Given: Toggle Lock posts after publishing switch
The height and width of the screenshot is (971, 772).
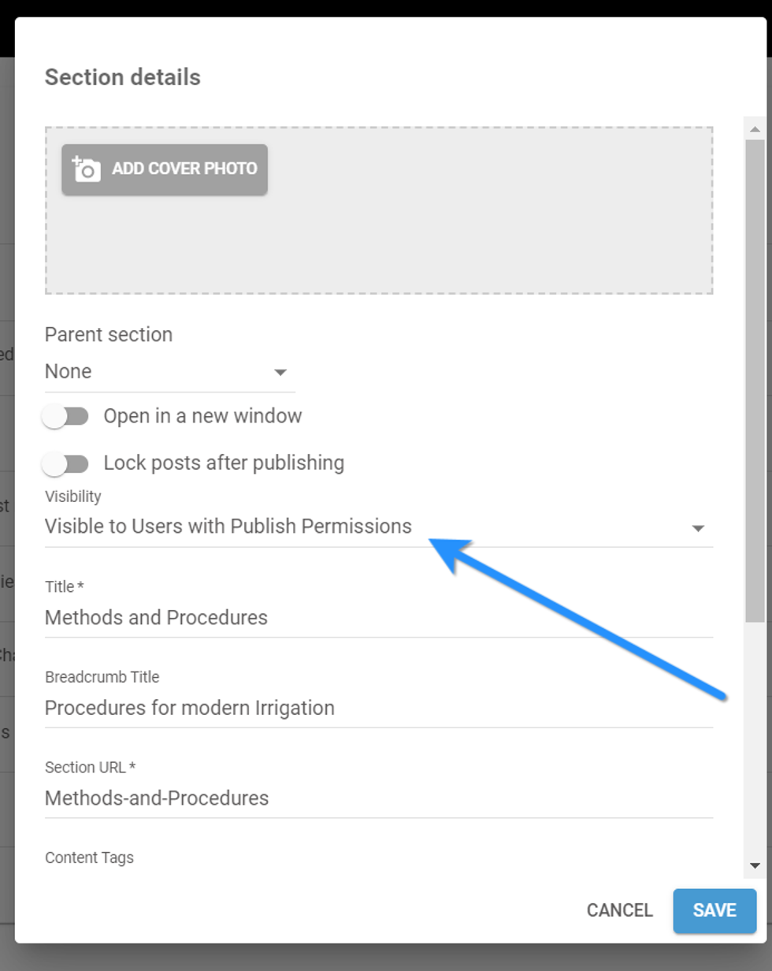Looking at the screenshot, I should click(x=65, y=463).
